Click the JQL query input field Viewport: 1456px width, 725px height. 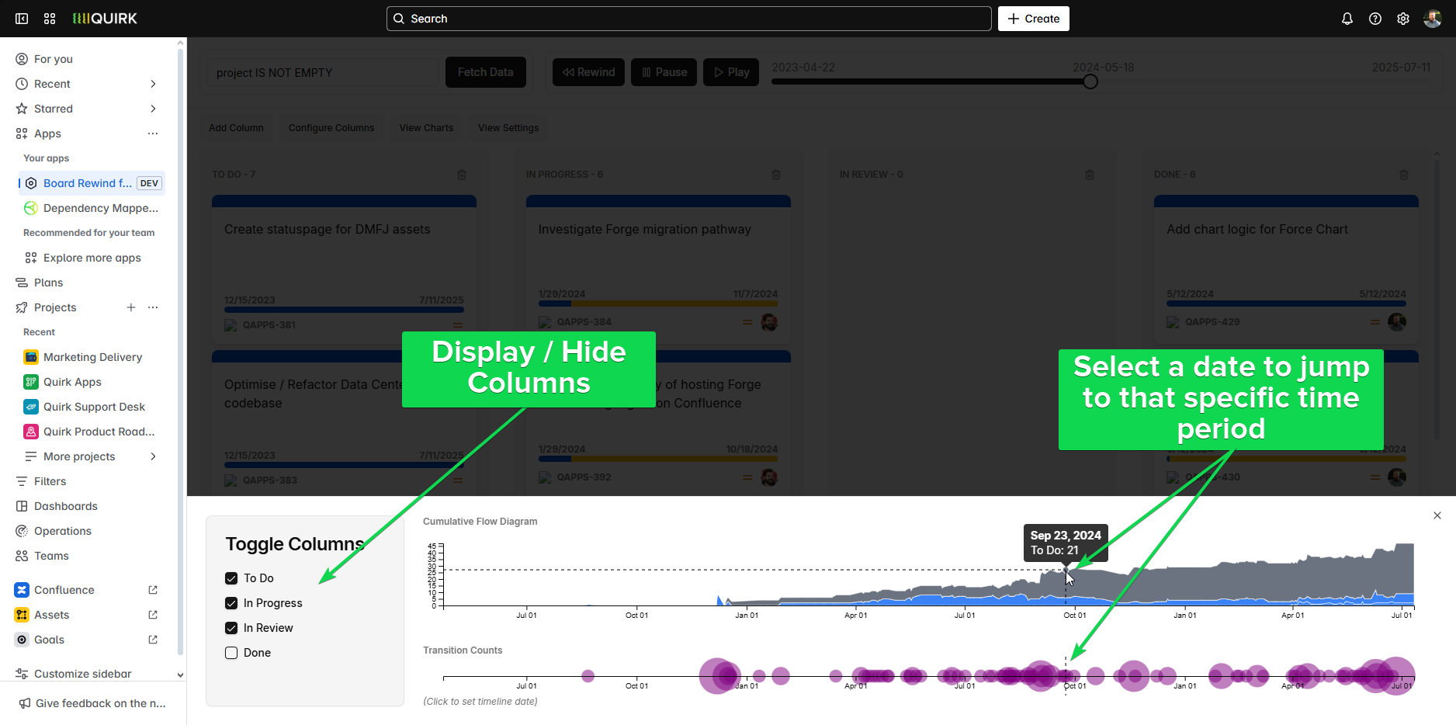pyautogui.click(x=323, y=73)
